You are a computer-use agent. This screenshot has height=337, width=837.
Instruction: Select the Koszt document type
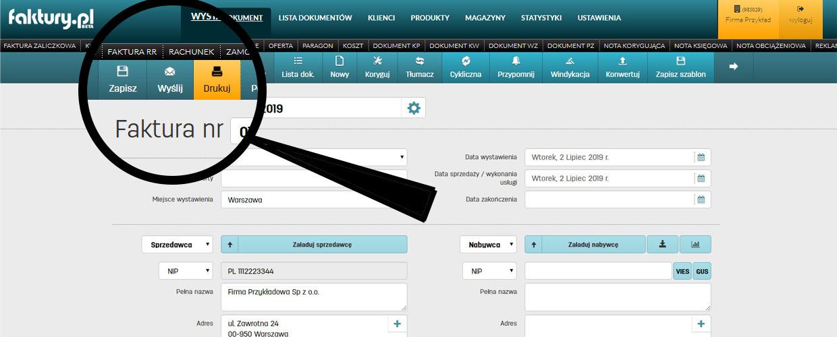click(x=353, y=46)
